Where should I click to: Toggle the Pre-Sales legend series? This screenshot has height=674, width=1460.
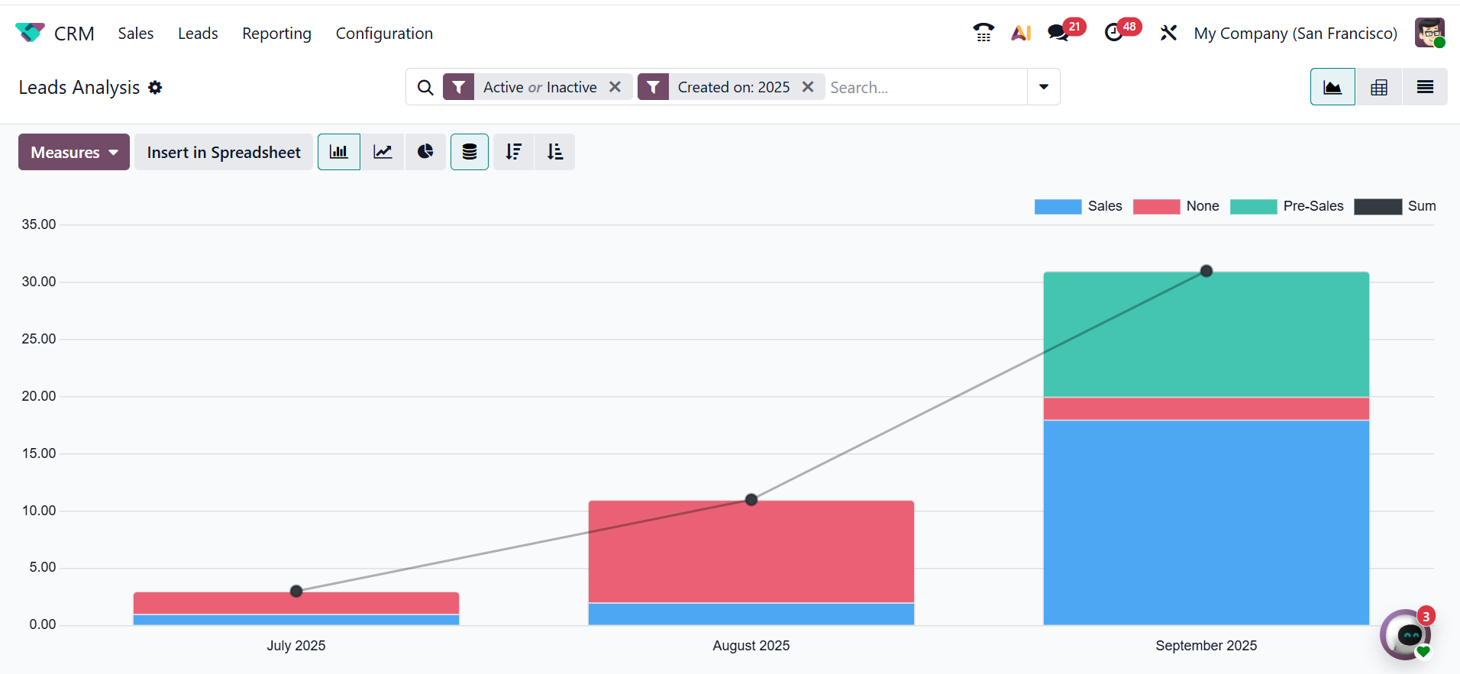(1287, 206)
